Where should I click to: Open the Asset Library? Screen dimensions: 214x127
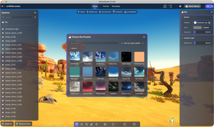coord(193,6)
